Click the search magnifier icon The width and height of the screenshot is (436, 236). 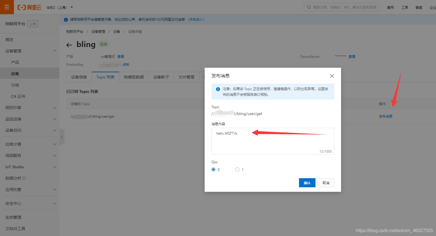coord(309,7)
